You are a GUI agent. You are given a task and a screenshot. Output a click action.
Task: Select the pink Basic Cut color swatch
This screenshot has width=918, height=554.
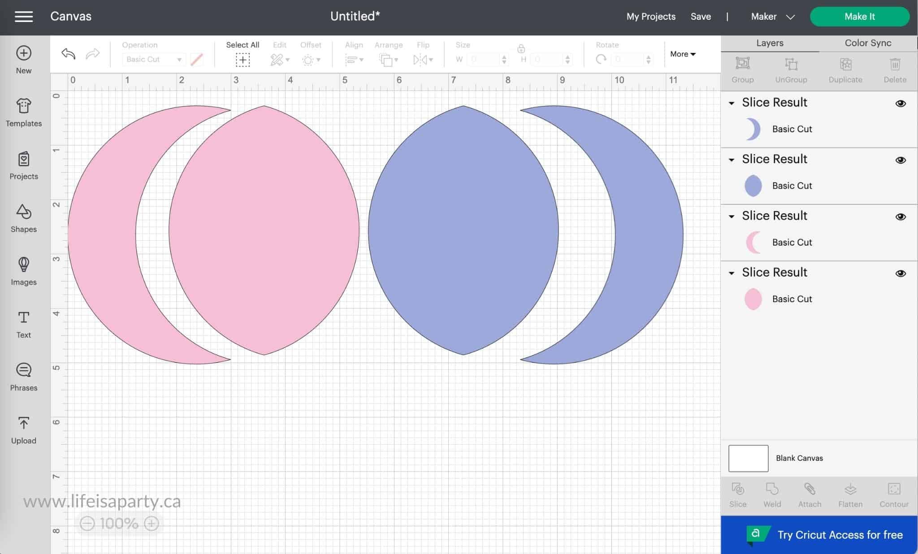(x=753, y=299)
